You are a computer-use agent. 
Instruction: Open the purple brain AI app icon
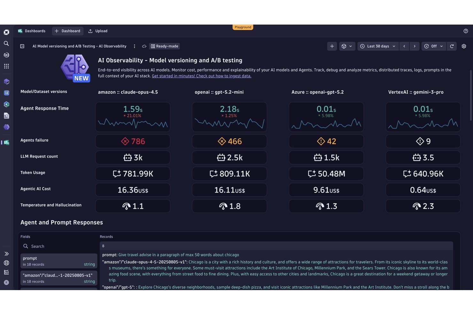click(x=6, y=127)
